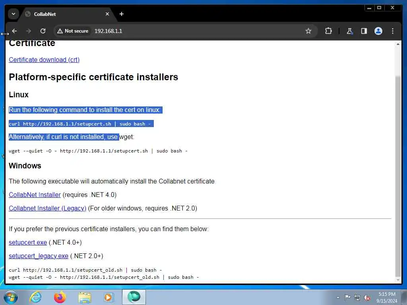This screenshot has width=407, height=305.
Task: Open the Chrome Labs flask icon
Action: tap(349, 31)
